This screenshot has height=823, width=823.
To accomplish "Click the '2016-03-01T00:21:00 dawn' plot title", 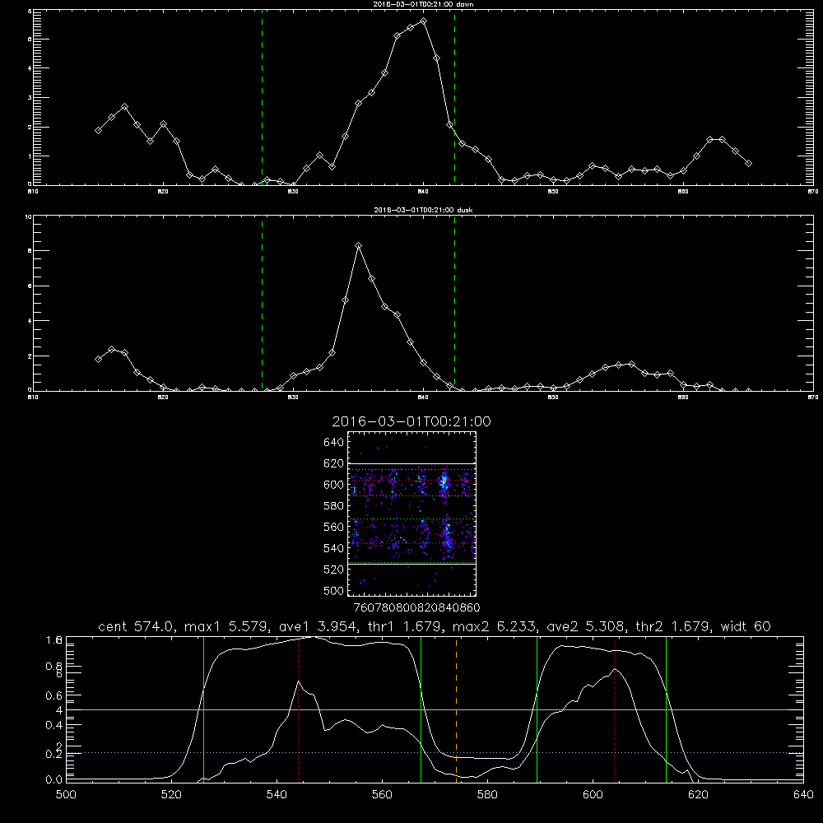I will 423,4.
